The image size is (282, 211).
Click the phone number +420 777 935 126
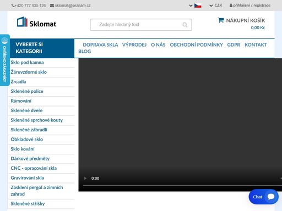click(29, 5)
